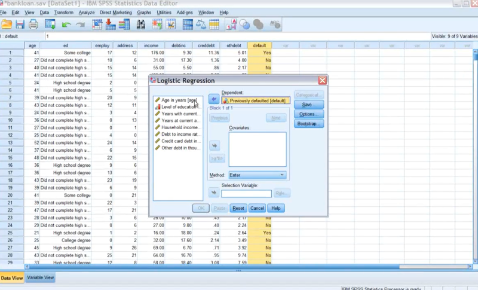The image size is (478, 290).
Task: Open the Window menu
Action: click(206, 13)
